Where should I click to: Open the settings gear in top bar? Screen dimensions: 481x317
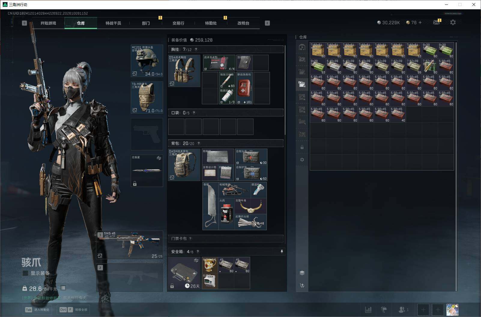[453, 23]
